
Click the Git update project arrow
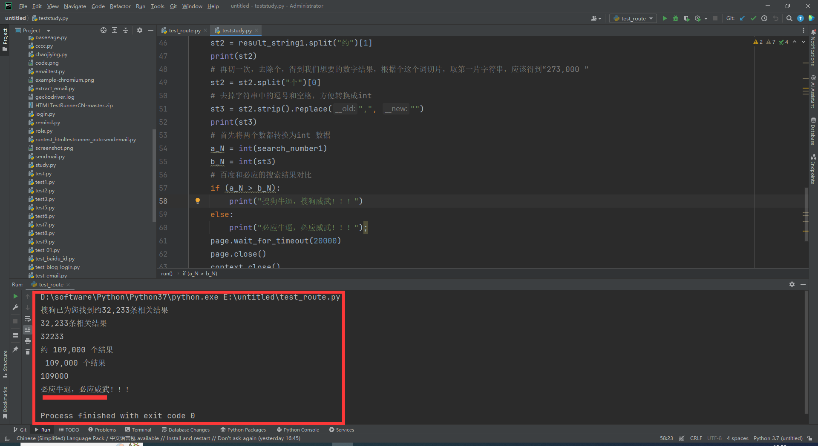(x=742, y=18)
